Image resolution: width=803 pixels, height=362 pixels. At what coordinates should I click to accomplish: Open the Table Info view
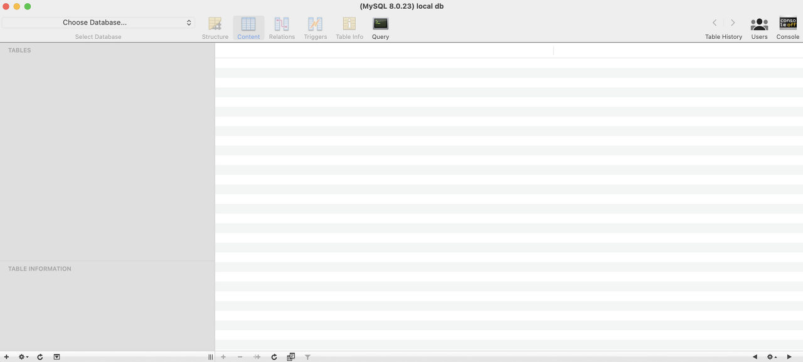pyautogui.click(x=349, y=28)
